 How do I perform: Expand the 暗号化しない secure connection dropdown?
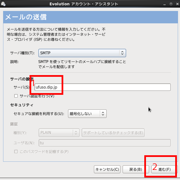click(87, 114)
